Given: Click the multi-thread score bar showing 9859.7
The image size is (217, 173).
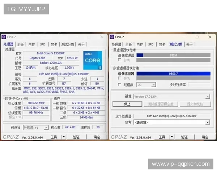Looking at the screenshot, I should pos(173,74).
